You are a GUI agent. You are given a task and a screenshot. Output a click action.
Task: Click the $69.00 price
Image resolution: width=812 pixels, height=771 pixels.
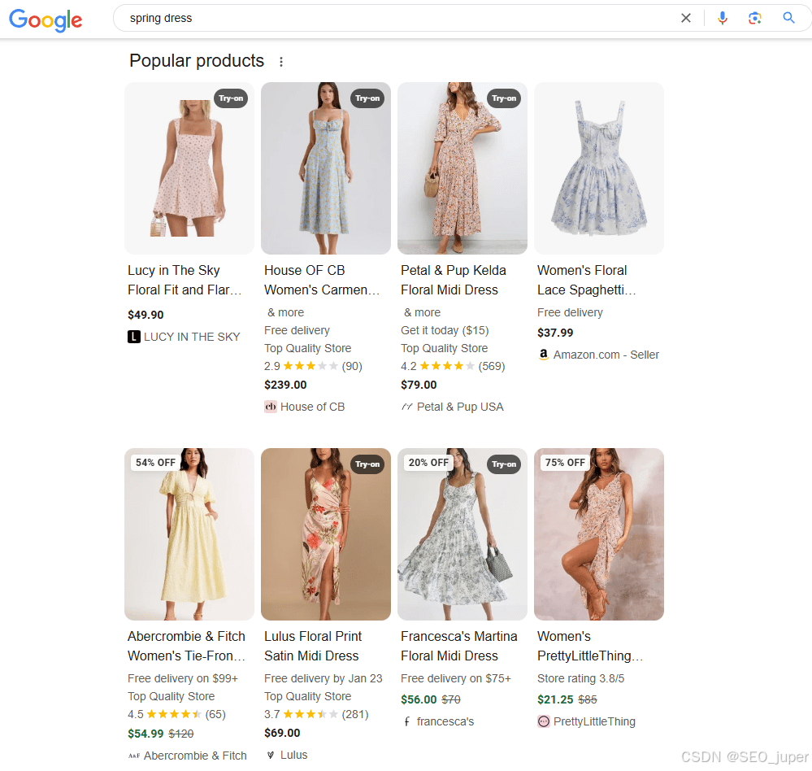coord(282,733)
